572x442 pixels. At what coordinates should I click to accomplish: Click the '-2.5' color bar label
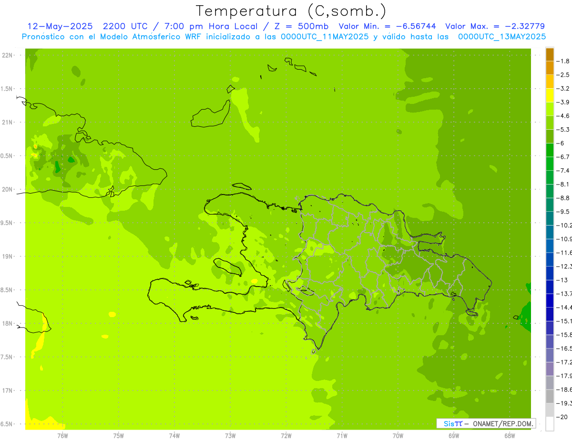coord(564,75)
